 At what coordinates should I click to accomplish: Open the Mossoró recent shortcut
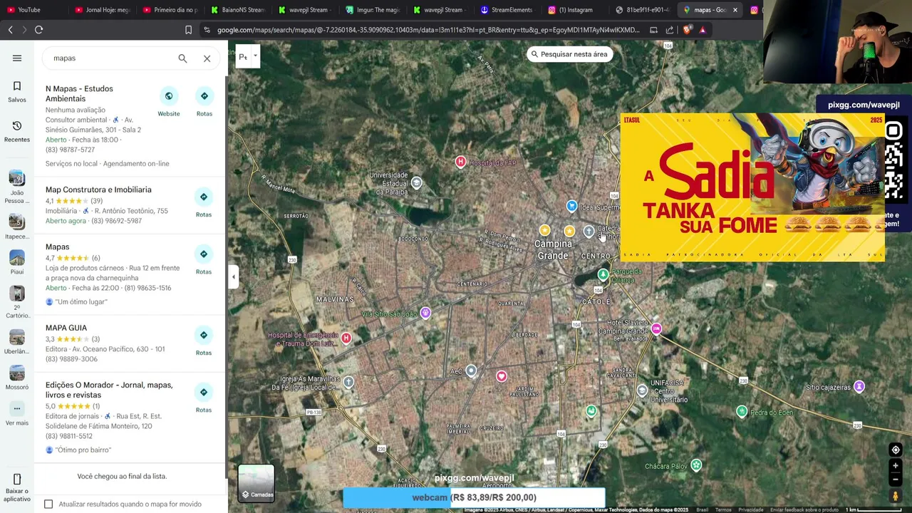pyautogui.click(x=17, y=378)
